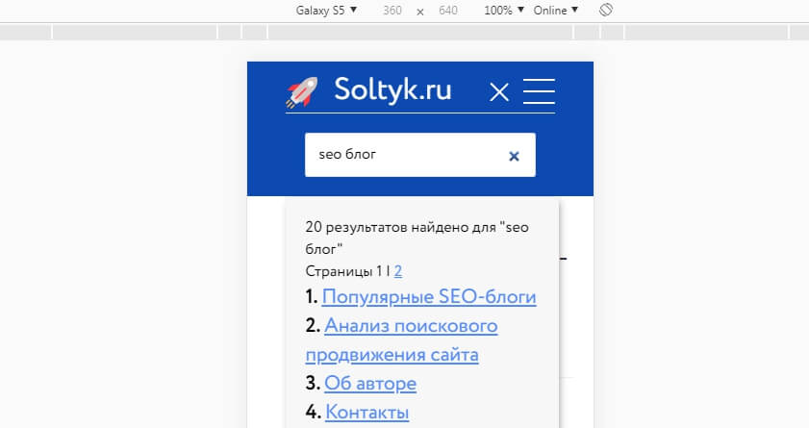809x428 pixels.
Task: Close search with the white X icon
Action: click(x=499, y=92)
